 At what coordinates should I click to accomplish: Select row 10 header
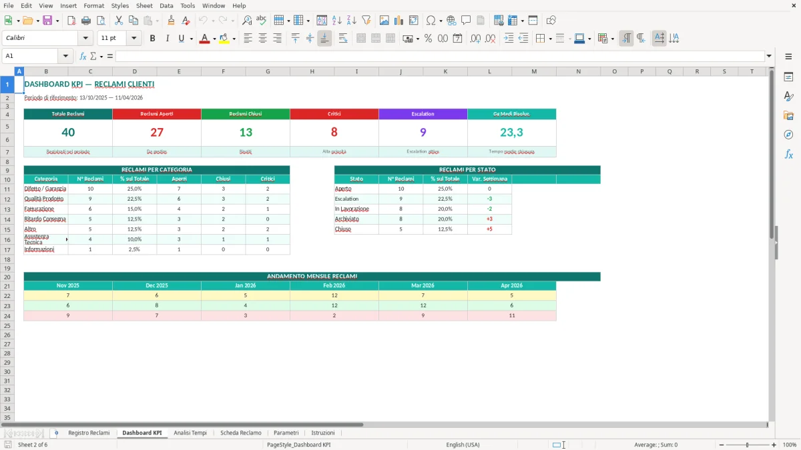7,179
